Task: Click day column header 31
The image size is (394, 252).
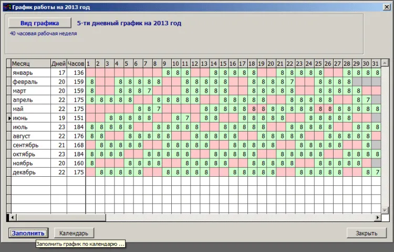Action: (x=376, y=64)
